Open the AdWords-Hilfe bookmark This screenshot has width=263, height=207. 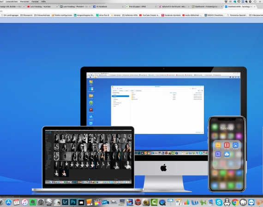[130, 15]
